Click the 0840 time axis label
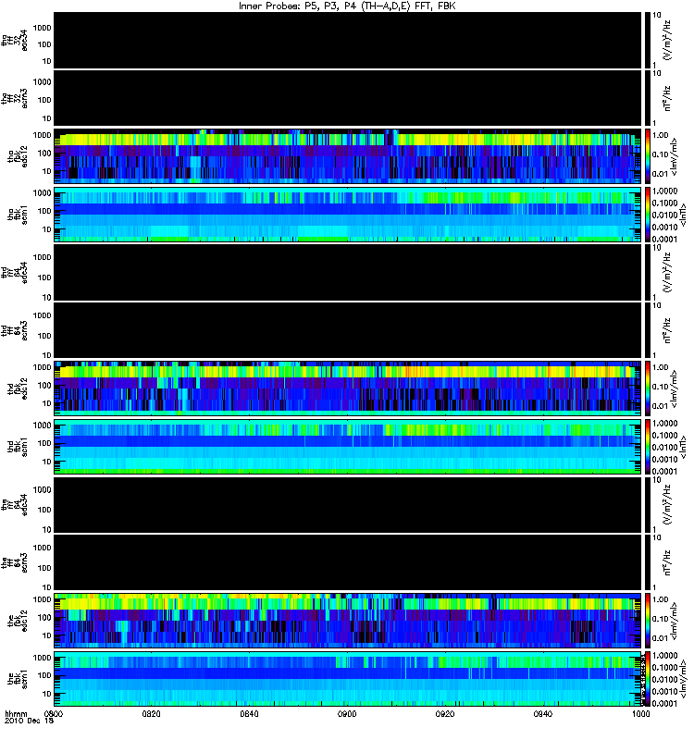 click(249, 713)
